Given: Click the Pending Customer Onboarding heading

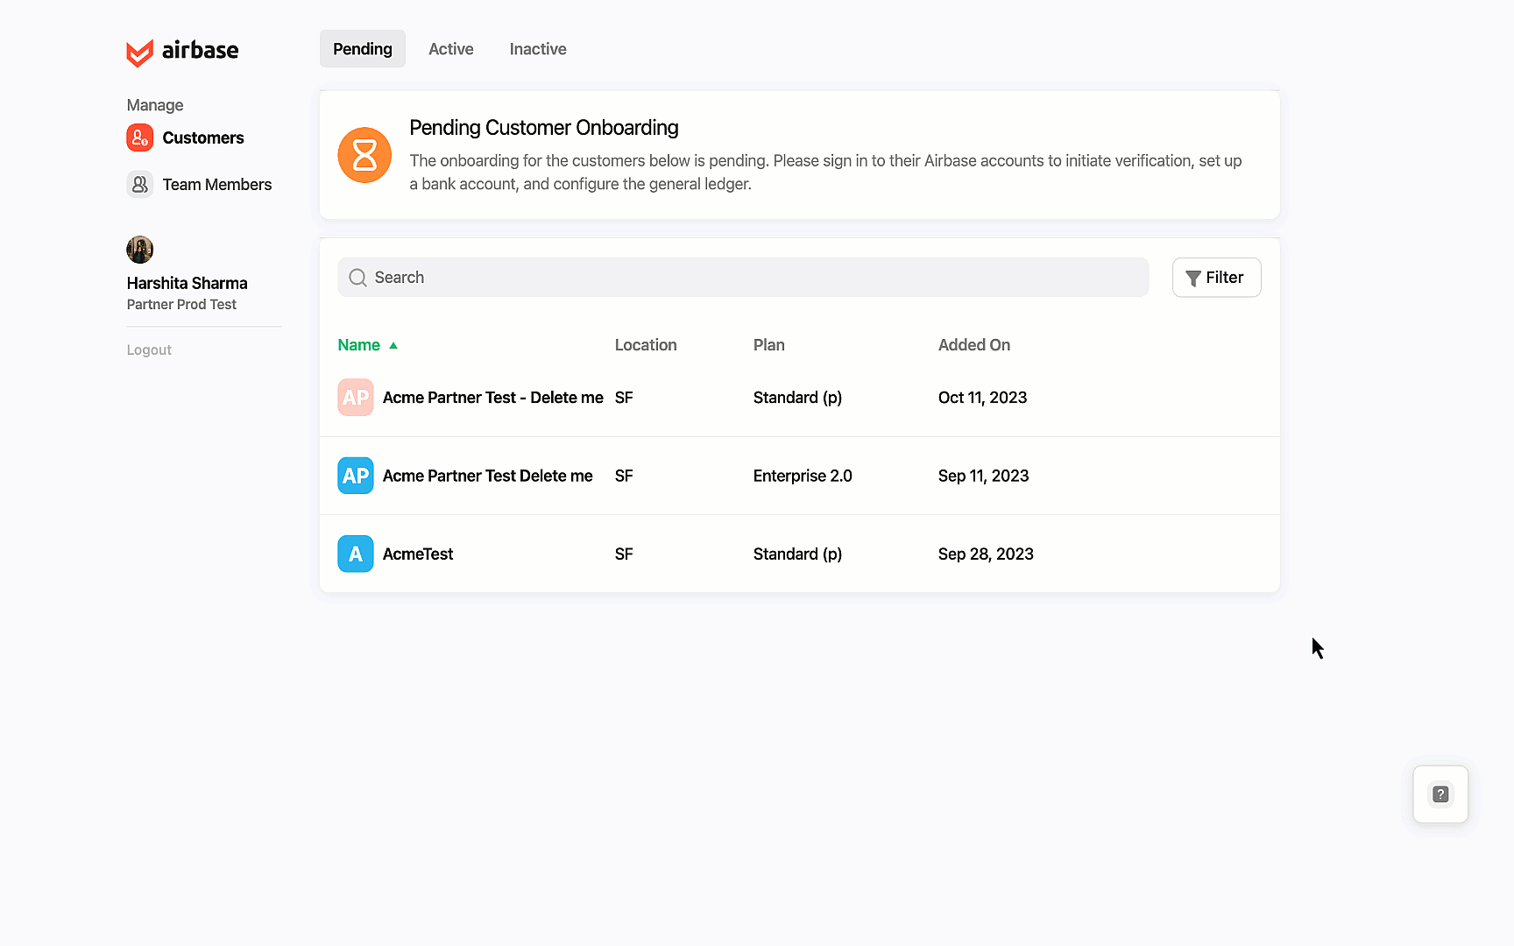Looking at the screenshot, I should 544,128.
